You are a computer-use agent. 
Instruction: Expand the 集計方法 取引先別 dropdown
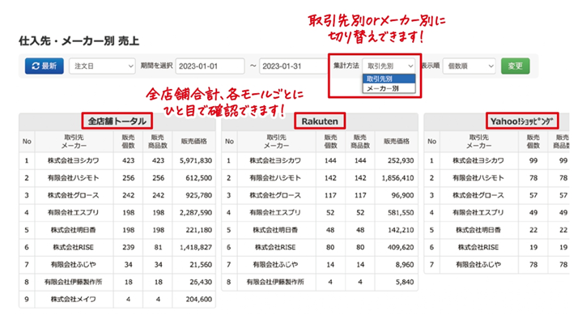tap(389, 66)
